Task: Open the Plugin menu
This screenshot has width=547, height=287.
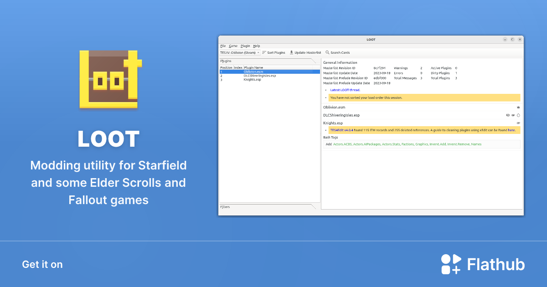Action: [245, 46]
